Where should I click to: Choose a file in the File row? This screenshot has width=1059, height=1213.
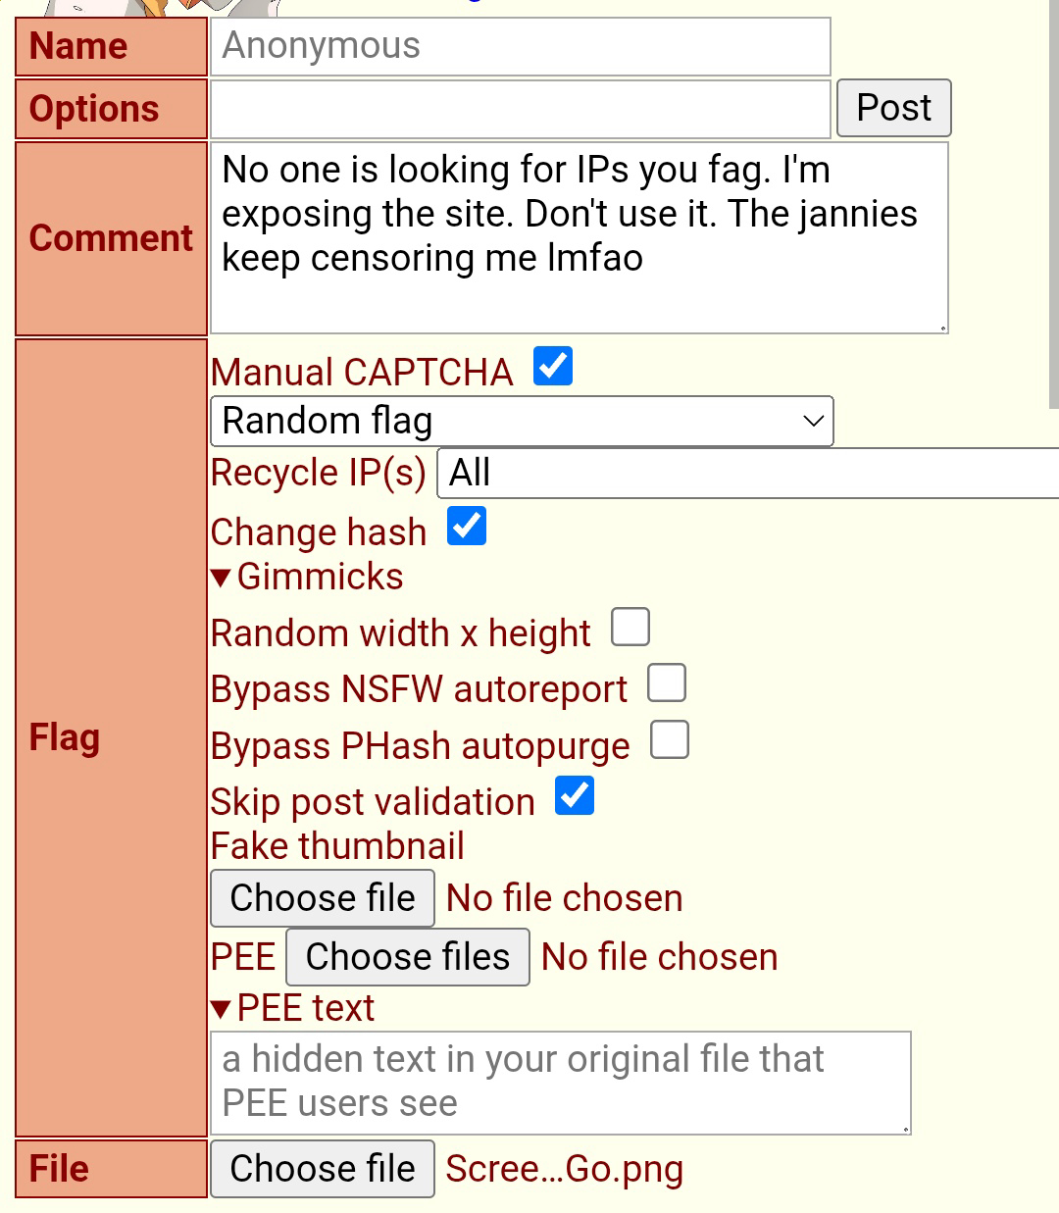pos(323,1169)
